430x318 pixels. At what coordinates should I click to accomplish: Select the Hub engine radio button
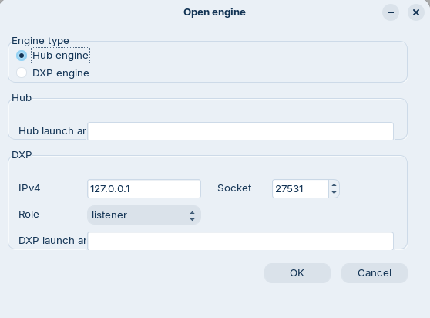pos(22,56)
